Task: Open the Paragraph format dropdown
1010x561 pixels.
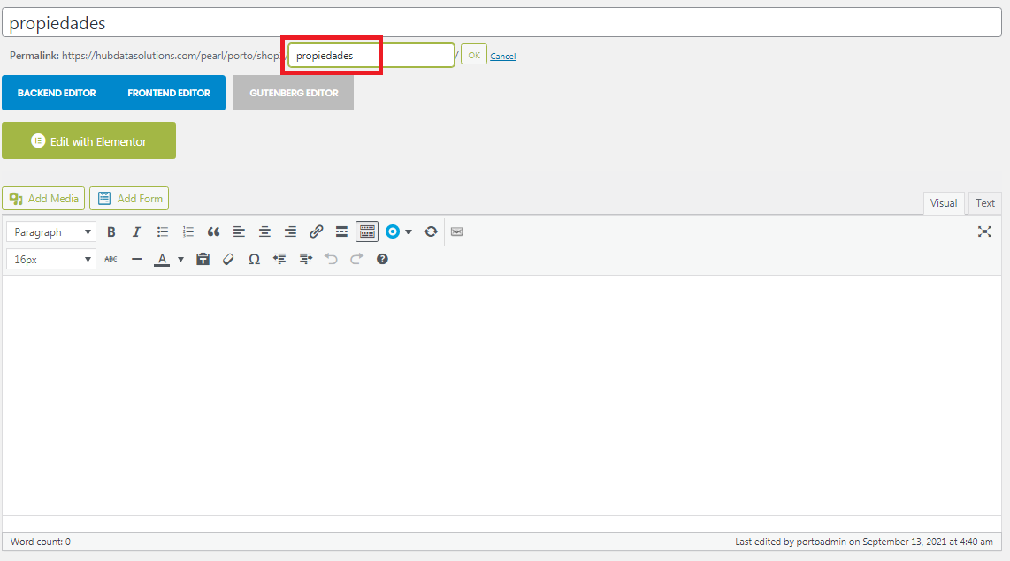Action: point(51,231)
